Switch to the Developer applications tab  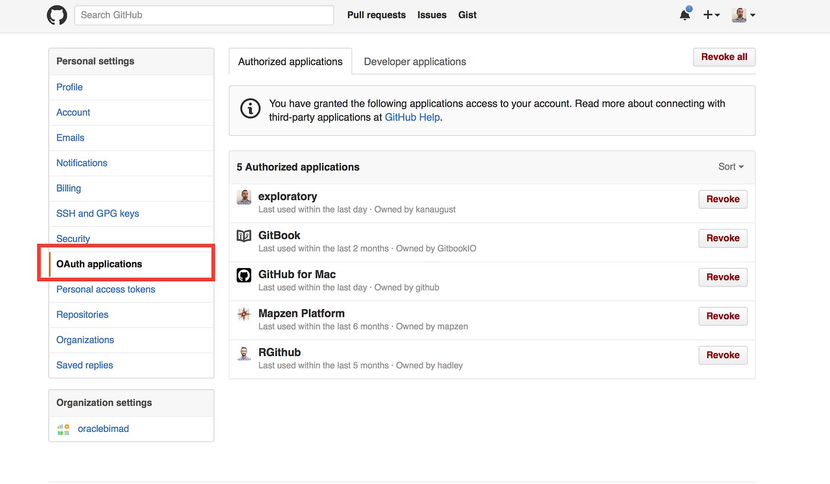tap(415, 61)
